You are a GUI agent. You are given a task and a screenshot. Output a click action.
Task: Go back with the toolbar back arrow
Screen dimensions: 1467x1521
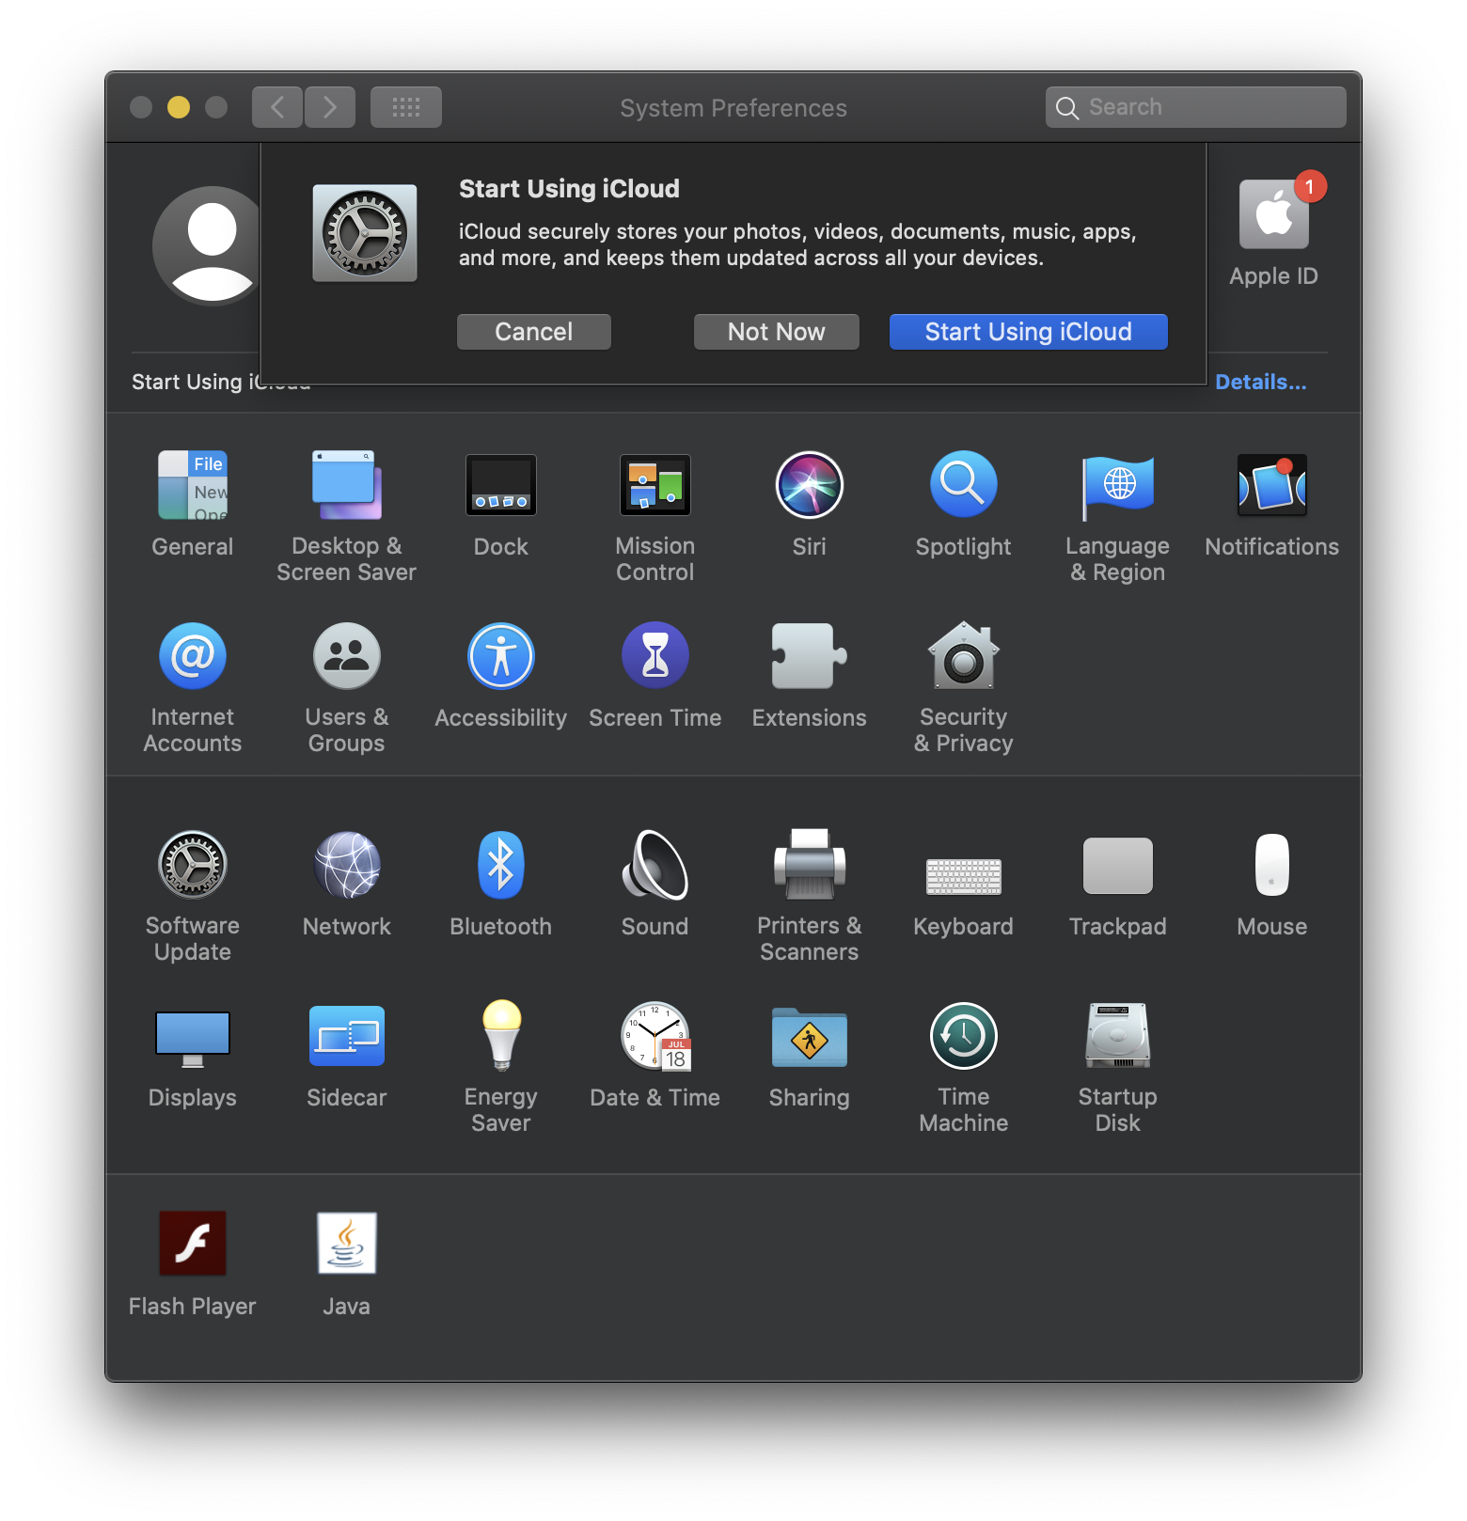pos(277,107)
